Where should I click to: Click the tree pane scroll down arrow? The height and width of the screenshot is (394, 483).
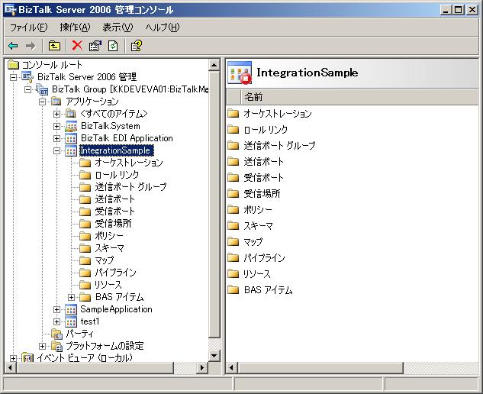coord(214,356)
